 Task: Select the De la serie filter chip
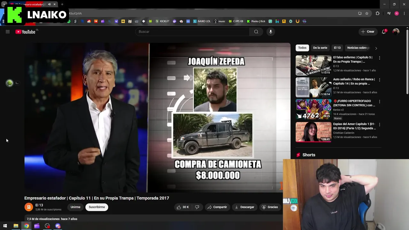pos(320,48)
